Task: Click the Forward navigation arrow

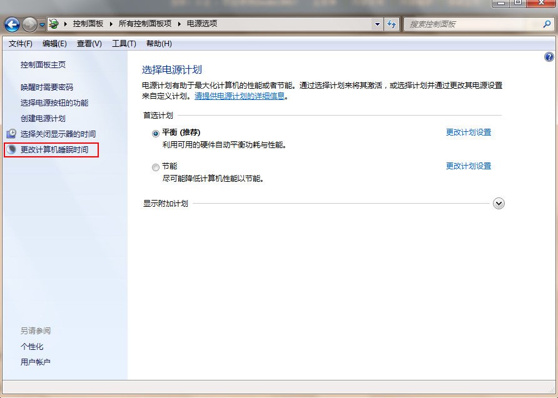Action: [29, 24]
